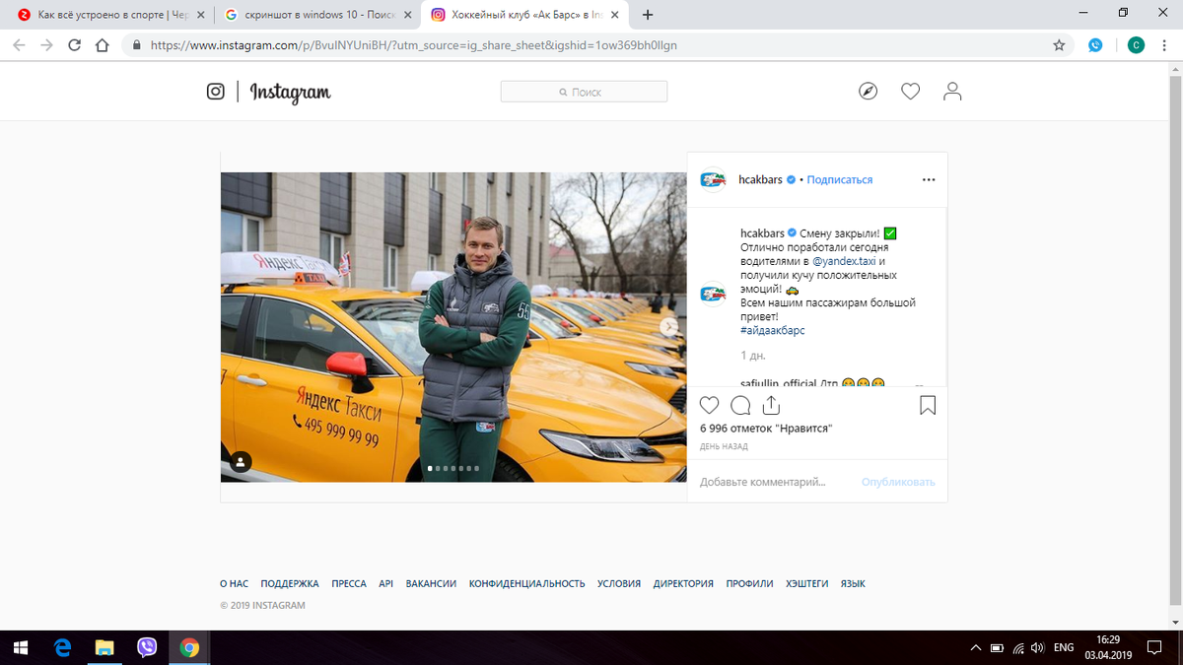The image size is (1183, 665).
Task: Click hcakbars avatar beside the caption
Action: pos(713,294)
